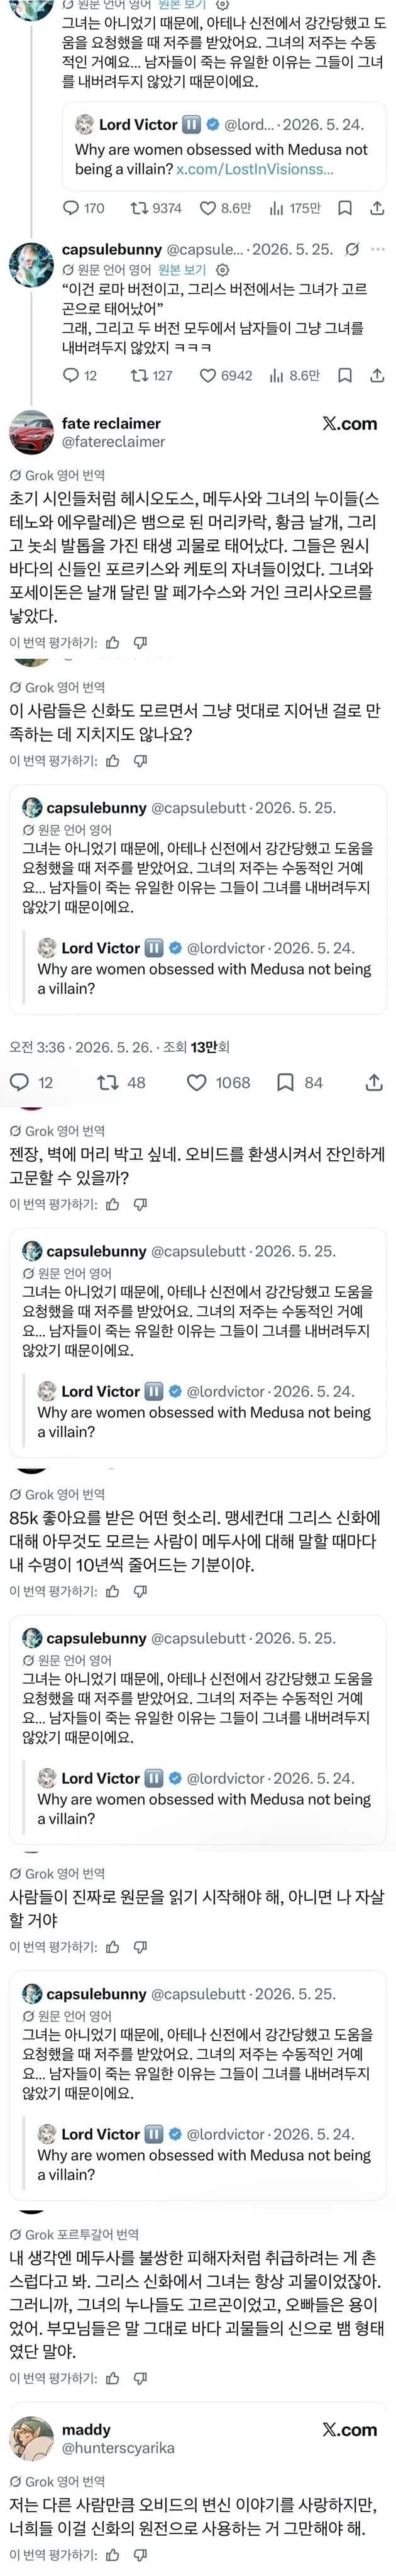Open the x.com/LostInVisionss link
This screenshot has width=396, height=2576.
pyautogui.click(x=255, y=169)
